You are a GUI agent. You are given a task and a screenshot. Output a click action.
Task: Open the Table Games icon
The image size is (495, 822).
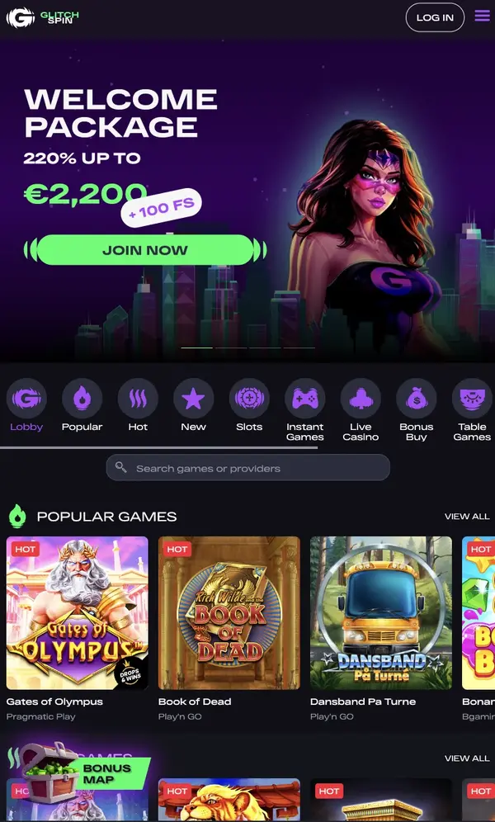click(472, 399)
